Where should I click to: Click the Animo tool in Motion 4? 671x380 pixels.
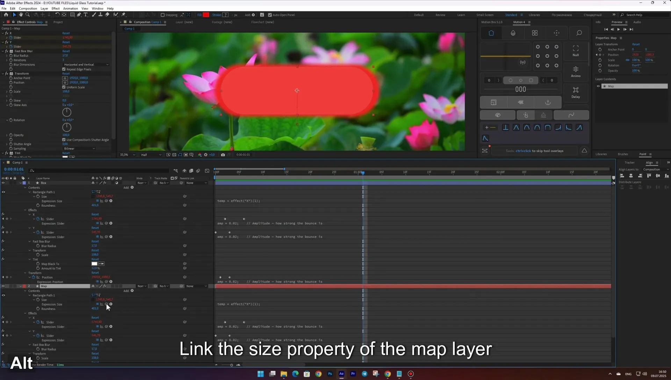point(576,72)
